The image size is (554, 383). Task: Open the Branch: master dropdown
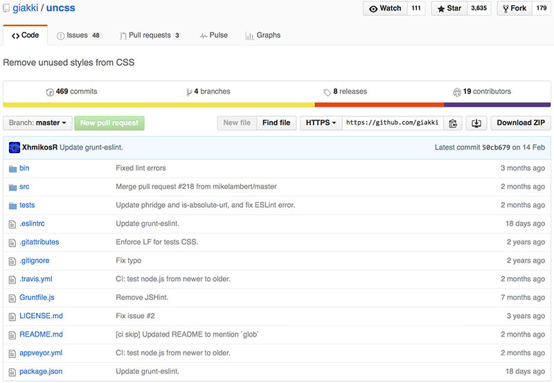coord(37,123)
